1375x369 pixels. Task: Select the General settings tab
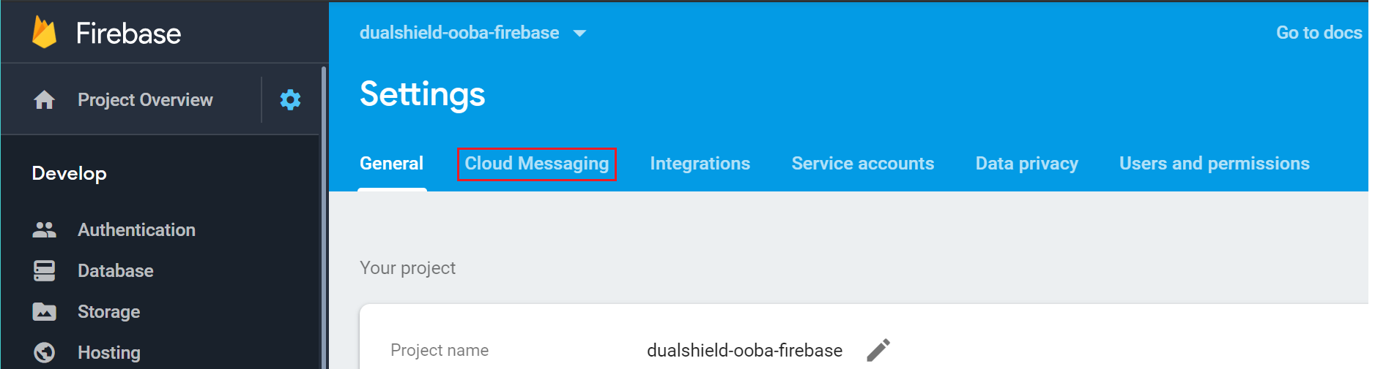coord(391,164)
